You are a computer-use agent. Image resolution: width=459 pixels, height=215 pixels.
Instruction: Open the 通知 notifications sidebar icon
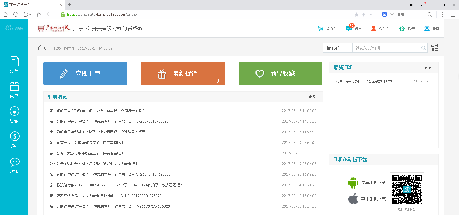15,165
